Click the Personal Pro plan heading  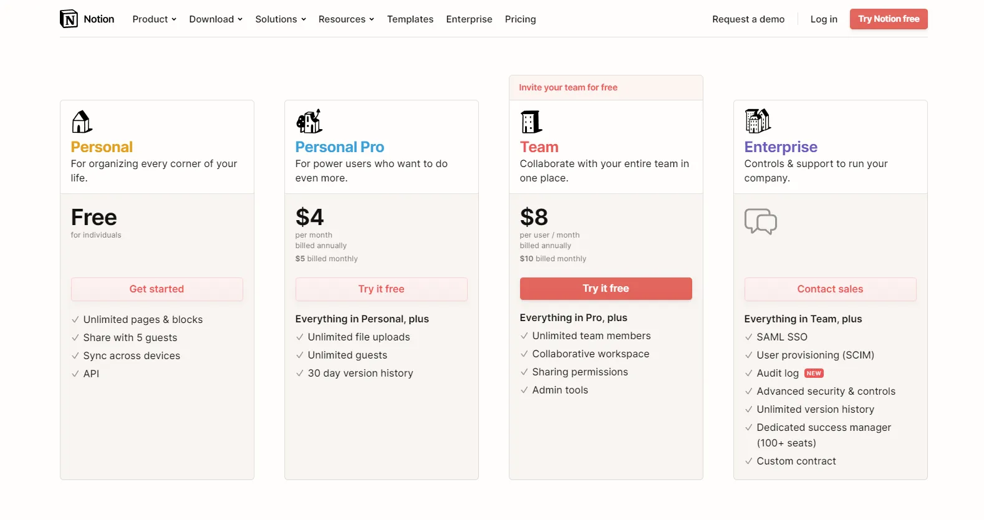(340, 147)
